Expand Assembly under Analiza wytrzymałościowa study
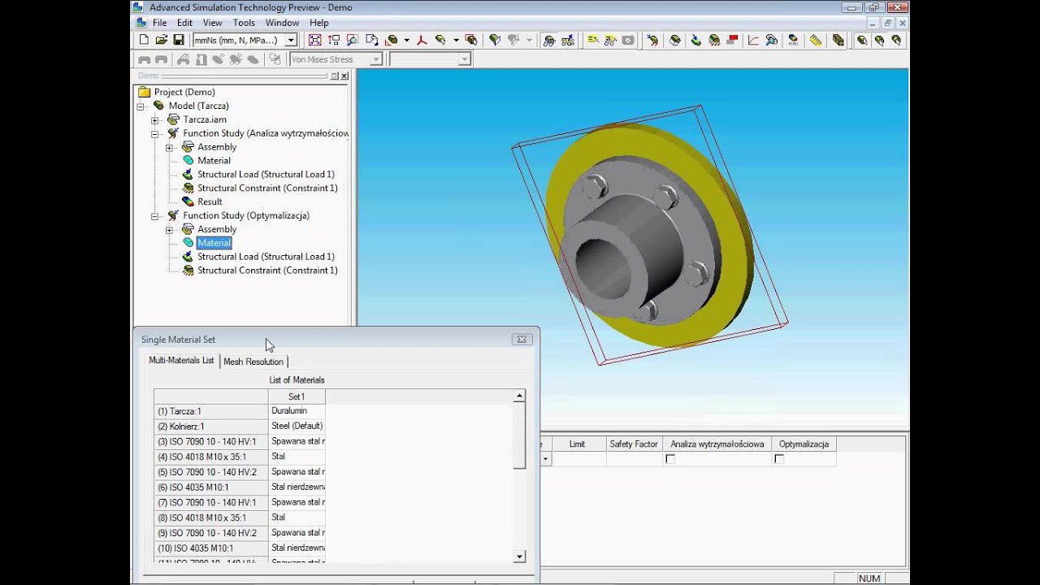 (169, 147)
